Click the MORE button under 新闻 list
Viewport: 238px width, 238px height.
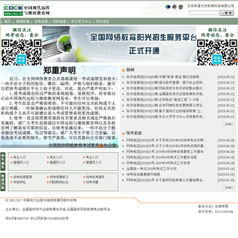pyautogui.click(x=229, y=124)
